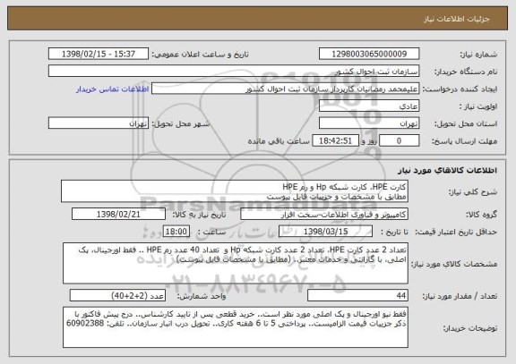The height and width of the screenshot is (364, 516).
Task: Click the توضیحات خریدار label
Action: click(470, 328)
